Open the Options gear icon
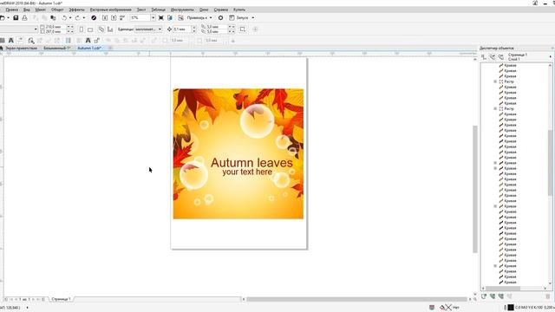 pyautogui.click(x=220, y=17)
